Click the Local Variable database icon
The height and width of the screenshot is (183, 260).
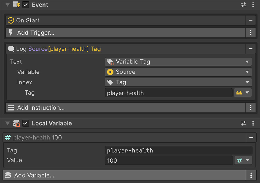16,123
